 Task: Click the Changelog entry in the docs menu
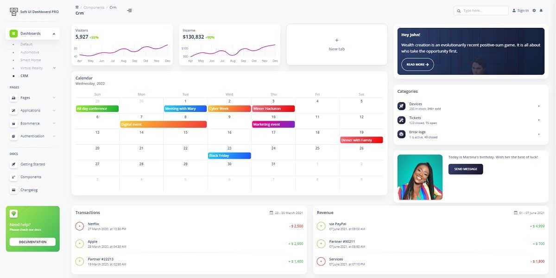[29, 190]
